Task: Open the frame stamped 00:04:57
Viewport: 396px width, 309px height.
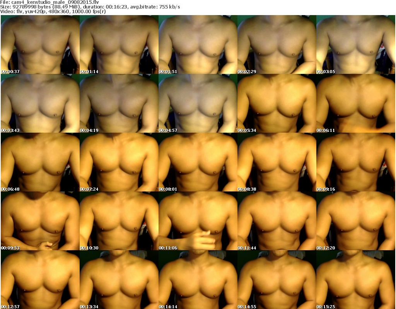Action: (198, 103)
